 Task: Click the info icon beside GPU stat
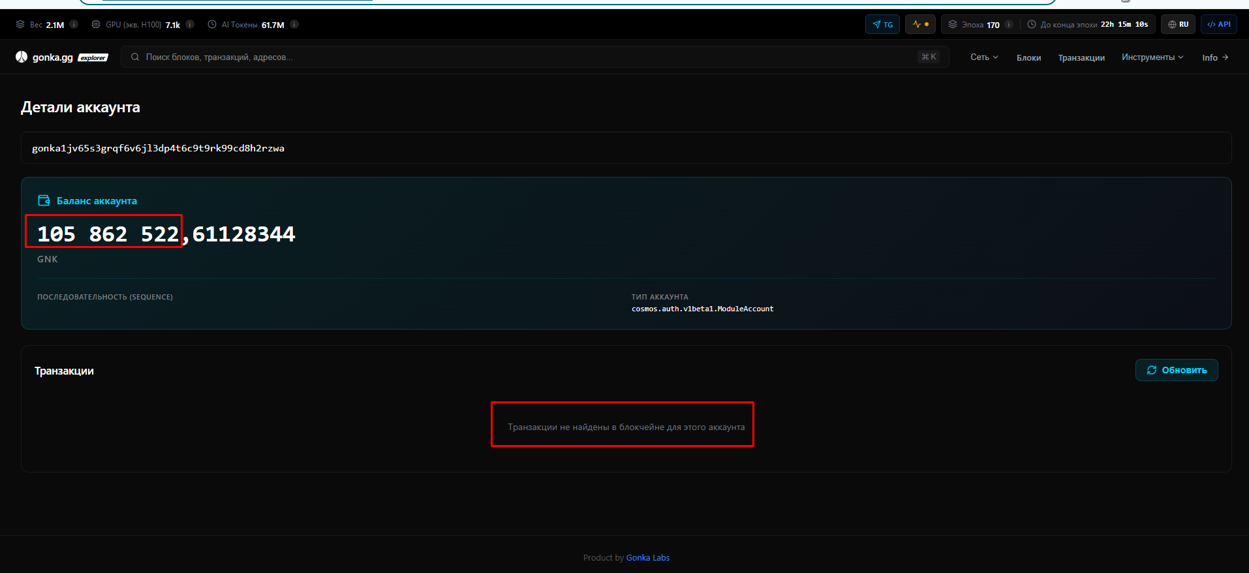pyautogui.click(x=190, y=25)
